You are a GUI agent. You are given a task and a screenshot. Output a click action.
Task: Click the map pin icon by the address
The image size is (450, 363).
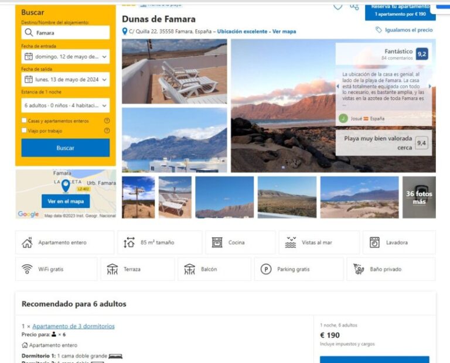tap(125, 31)
